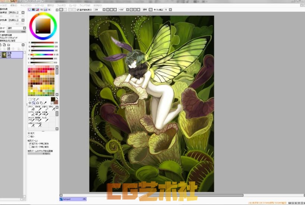Image resolution: width=305 pixels, height=205 pixels.
Task: Select the hand pan tool
Action: (41, 103)
